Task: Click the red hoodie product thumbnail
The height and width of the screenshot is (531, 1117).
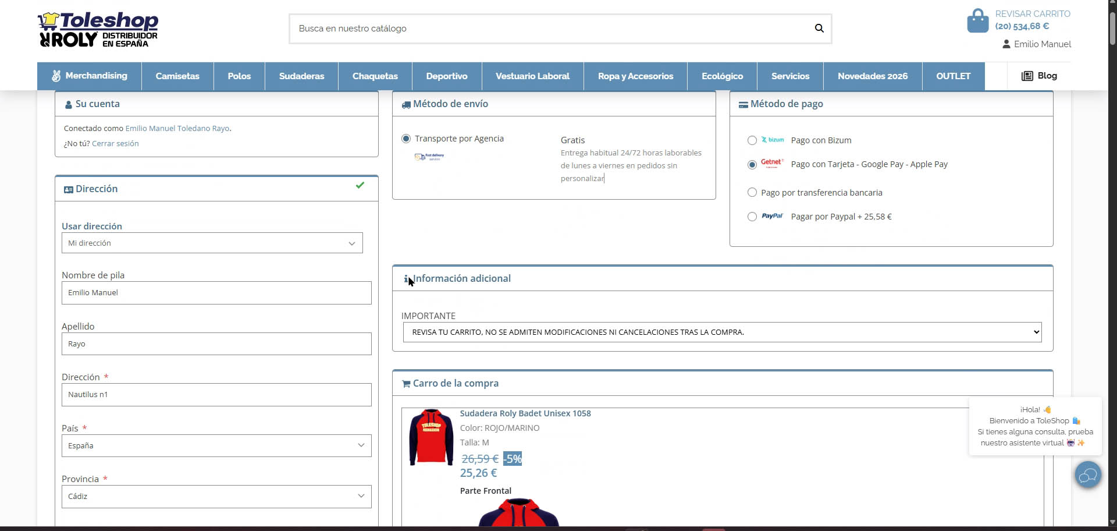Action: click(431, 437)
